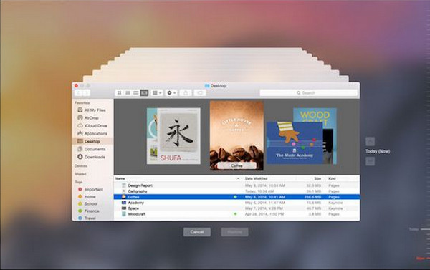Image resolution: width=430 pixels, height=270 pixels.
Task: Click the Academy Keynote file icon
Action: 124,203
